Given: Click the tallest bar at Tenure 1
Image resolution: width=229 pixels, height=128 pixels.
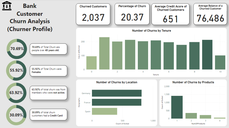Looking at the screenshot, I should 104,53.
